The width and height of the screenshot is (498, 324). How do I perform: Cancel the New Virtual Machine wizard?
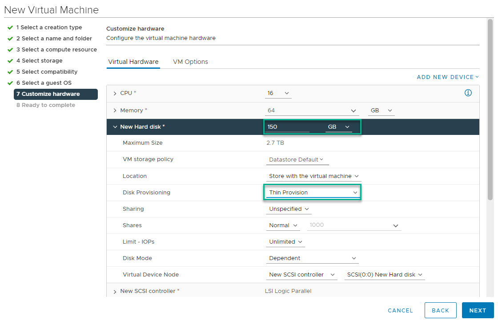[400, 310]
